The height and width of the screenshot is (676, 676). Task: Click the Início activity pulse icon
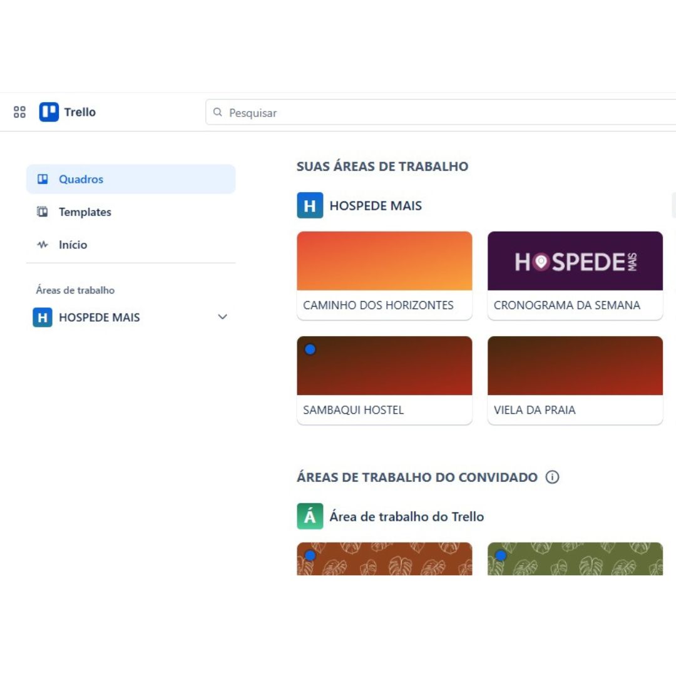coord(43,245)
